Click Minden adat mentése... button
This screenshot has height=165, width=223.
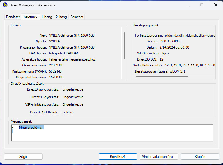[x=159, y=157]
